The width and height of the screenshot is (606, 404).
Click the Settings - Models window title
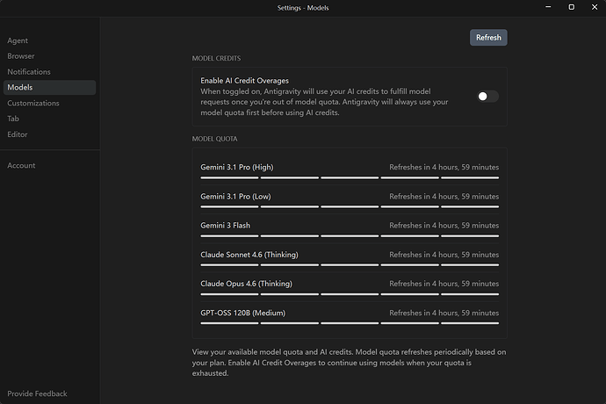303,8
